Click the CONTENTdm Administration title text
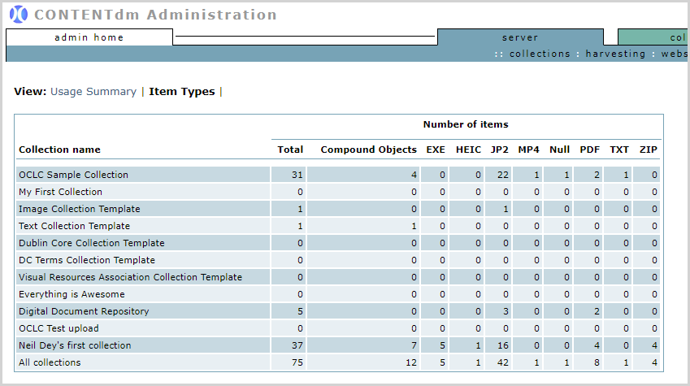 pyautogui.click(x=155, y=15)
